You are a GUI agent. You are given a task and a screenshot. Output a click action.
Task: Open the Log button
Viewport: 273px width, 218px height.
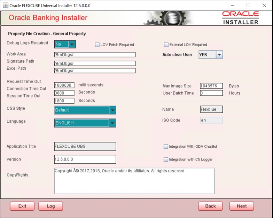point(51,206)
